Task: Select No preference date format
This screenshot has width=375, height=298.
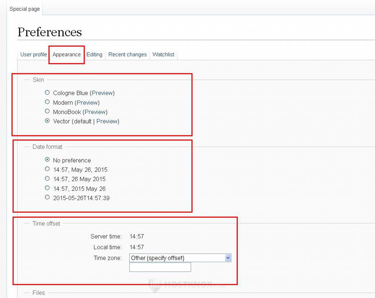Action: click(47, 159)
